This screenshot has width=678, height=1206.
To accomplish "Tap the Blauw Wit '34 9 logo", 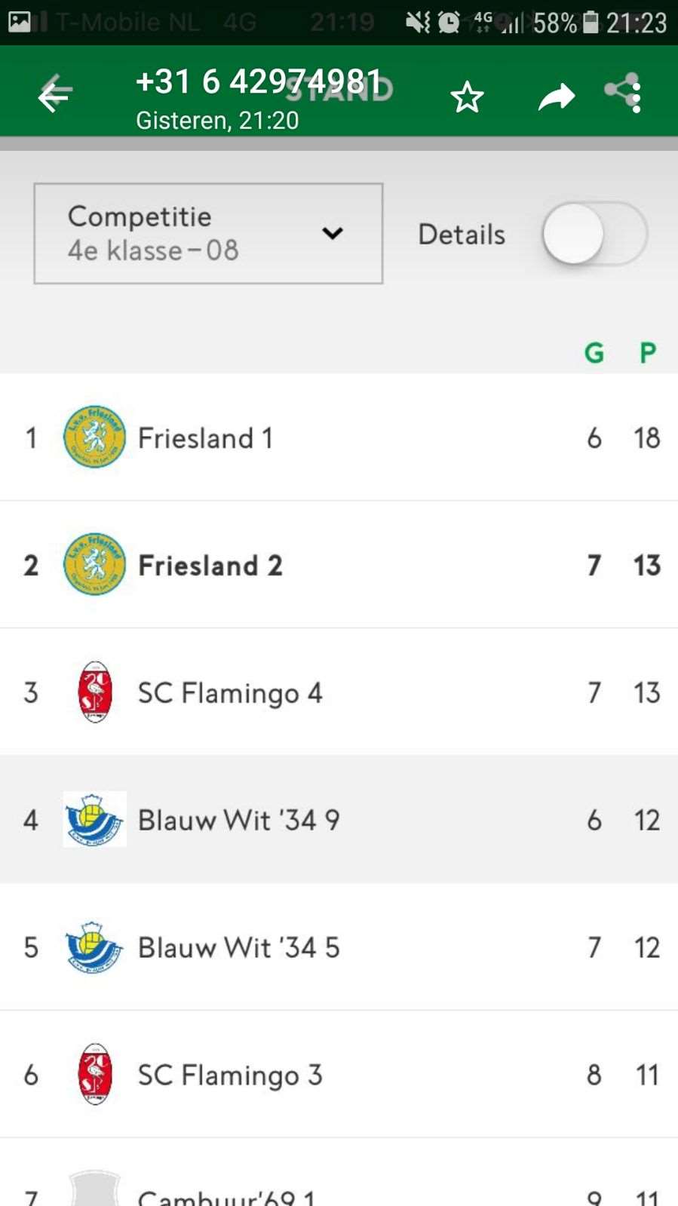I will (x=94, y=819).
